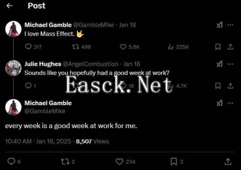This screenshot has width=241, height=170.
Task: Bookmark the 'I love Mass Effect' tweet
Action: point(218,47)
